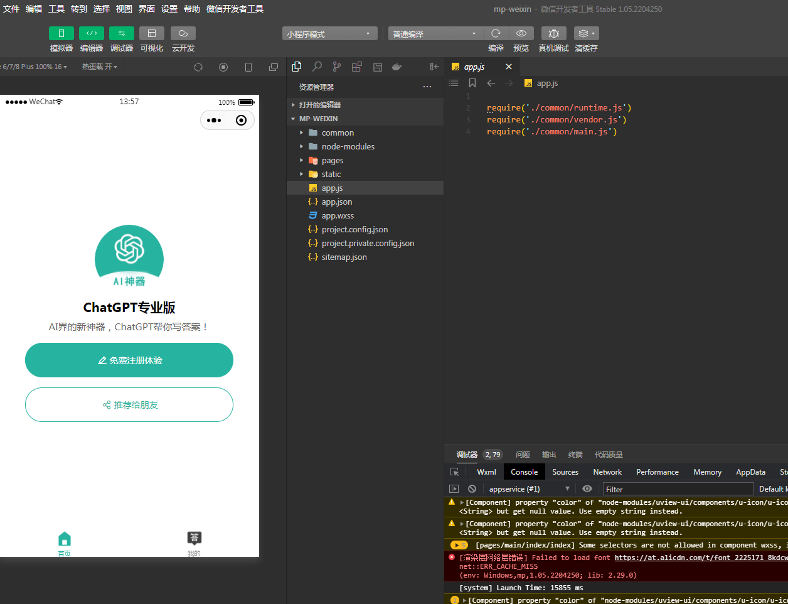This screenshot has width=788, height=604.
Task: Click the 编译 compile refresh icon
Action: click(x=496, y=33)
